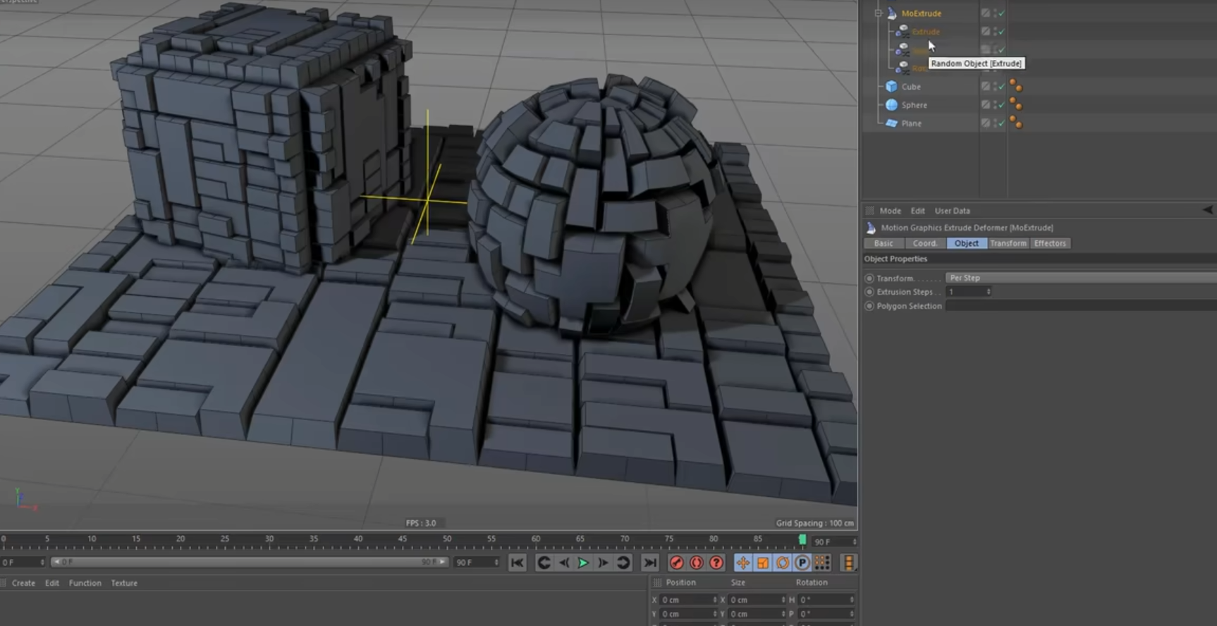Toggle Cube enable checkmark
Screen dimensions: 1217x626
(x=1001, y=87)
